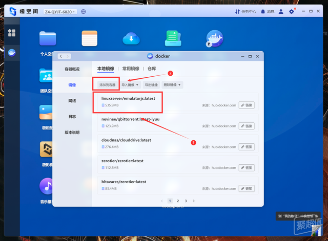The width and height of the screenshot is (328, 241).
Task: Select the bltavares/zerotier:latest image row
Action: coord(178,185)
